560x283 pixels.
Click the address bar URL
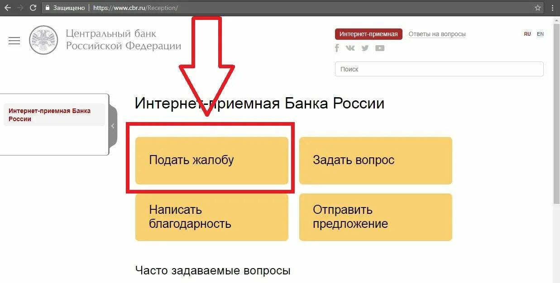pyautogui.click(x=135, y=8)
